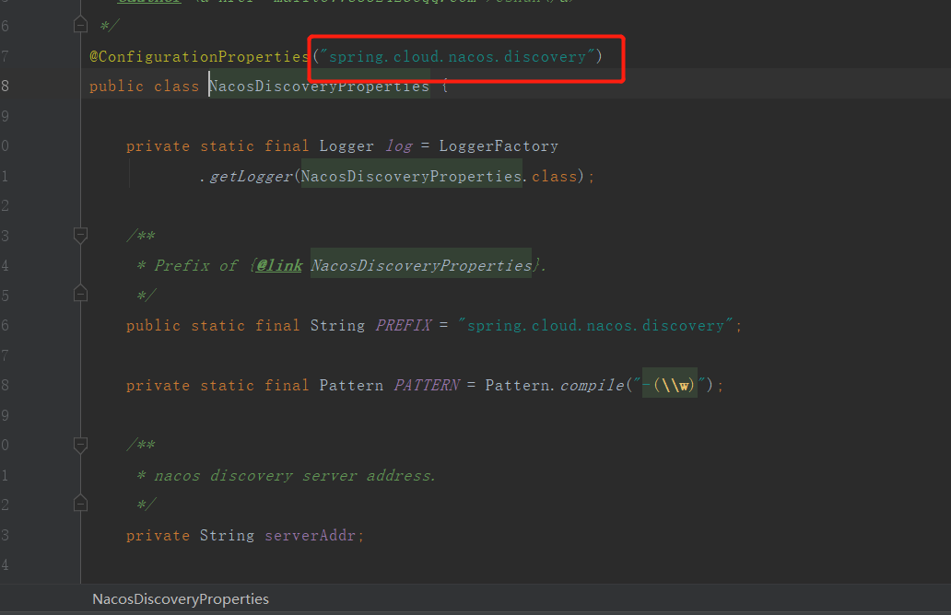Viewport: 951px width, 615px height.
Task: Place caret in NacosDiscoveryProperties class declaration name
Action: (320, 87)
